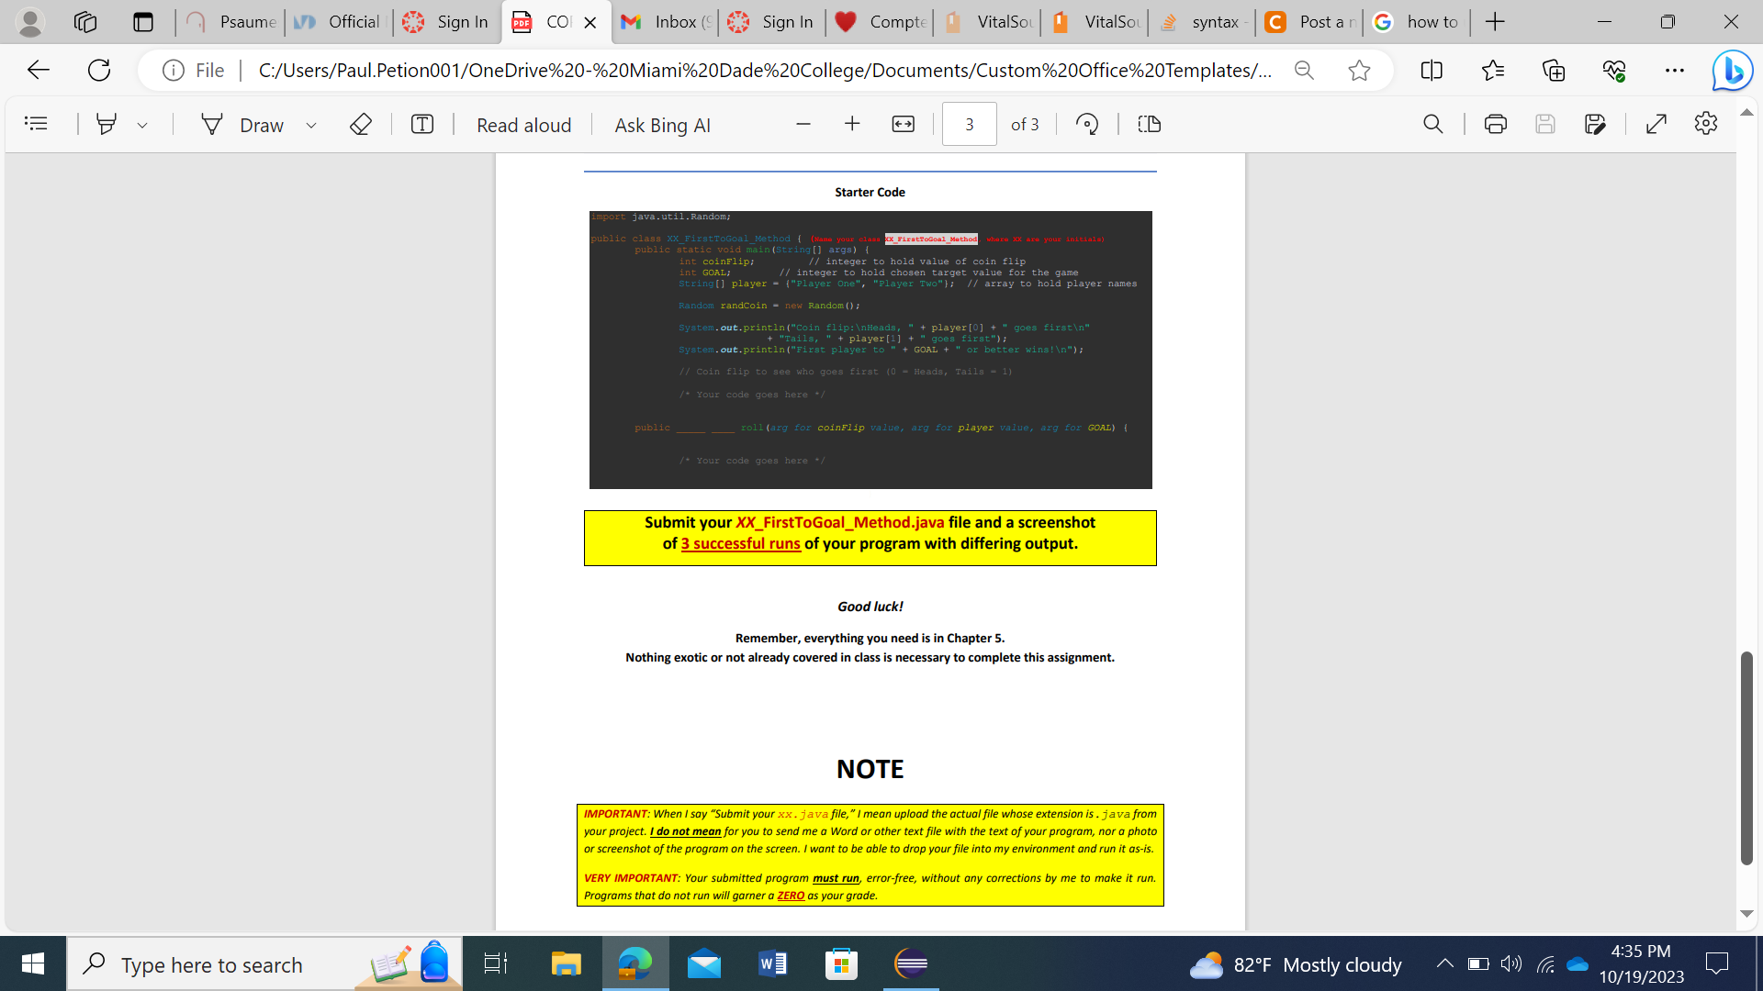Expand the Draw options dropdown
1763x991 pixels.
pos(311,125)
